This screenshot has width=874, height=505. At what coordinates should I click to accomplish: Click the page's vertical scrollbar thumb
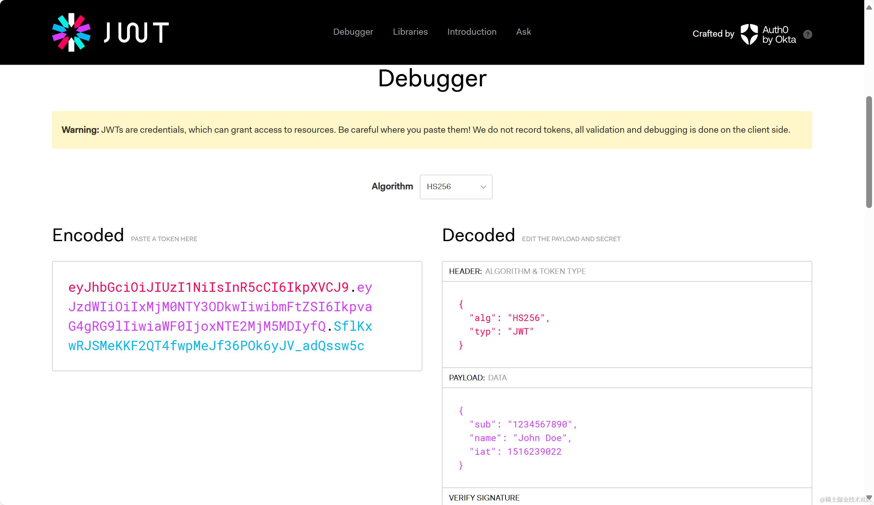tap(869, 152)
